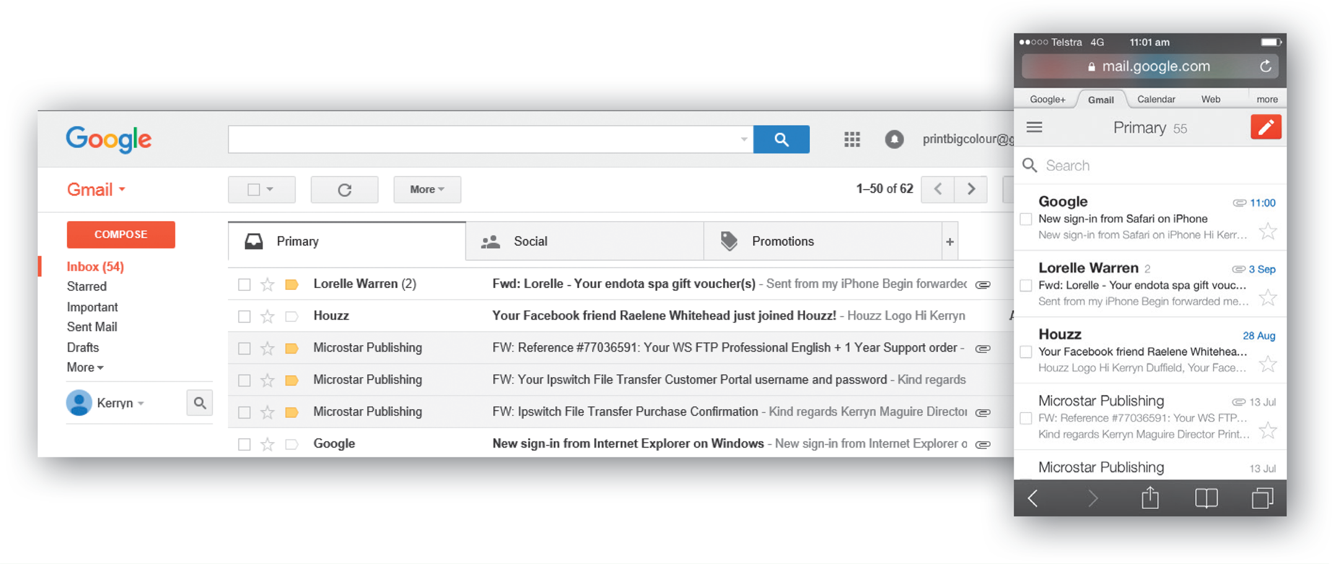Star the Houzz email in mobile inbox
Screen dimensions: 1332x564
1268,364
